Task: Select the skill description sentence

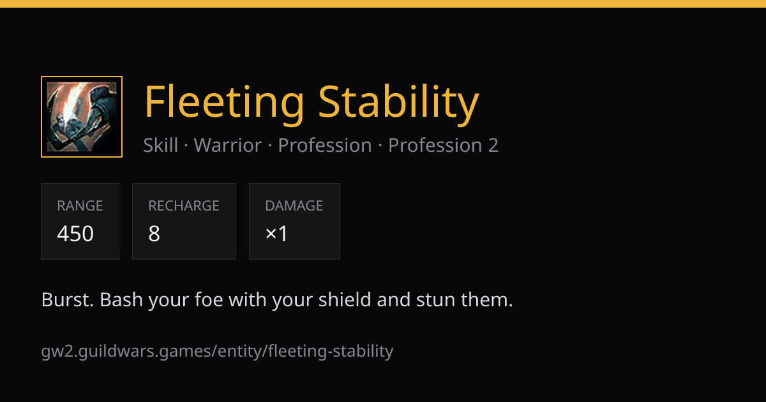Action: click(277, 300)
